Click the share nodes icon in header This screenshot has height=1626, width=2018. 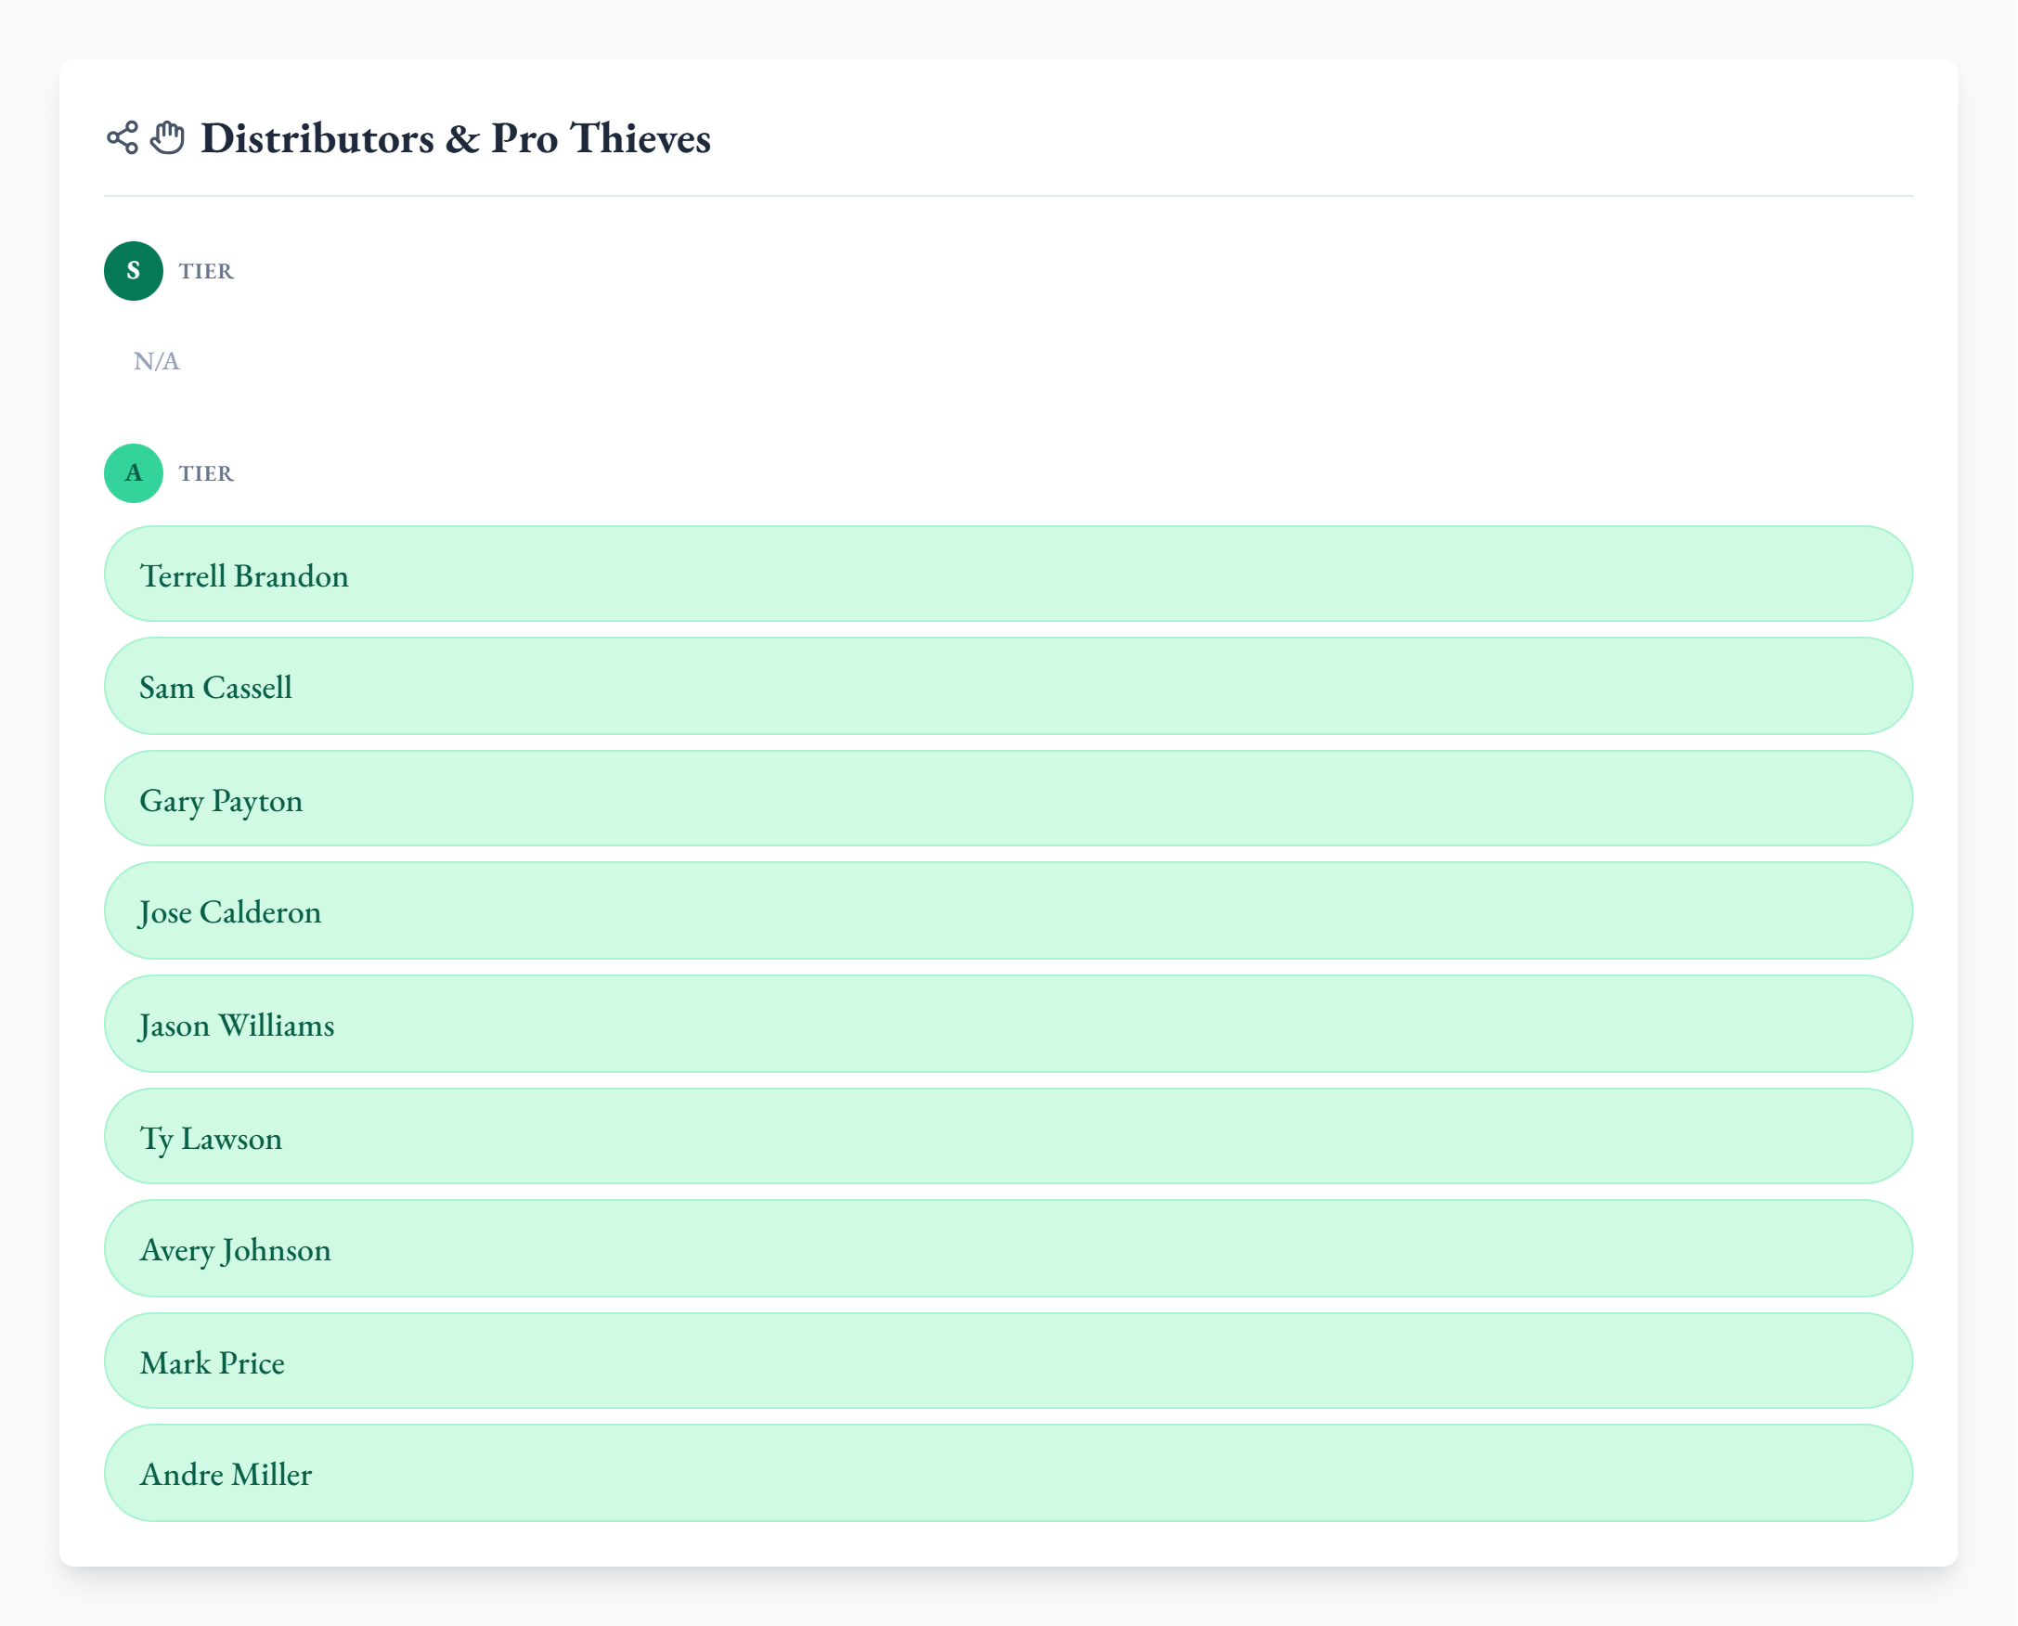122,137
